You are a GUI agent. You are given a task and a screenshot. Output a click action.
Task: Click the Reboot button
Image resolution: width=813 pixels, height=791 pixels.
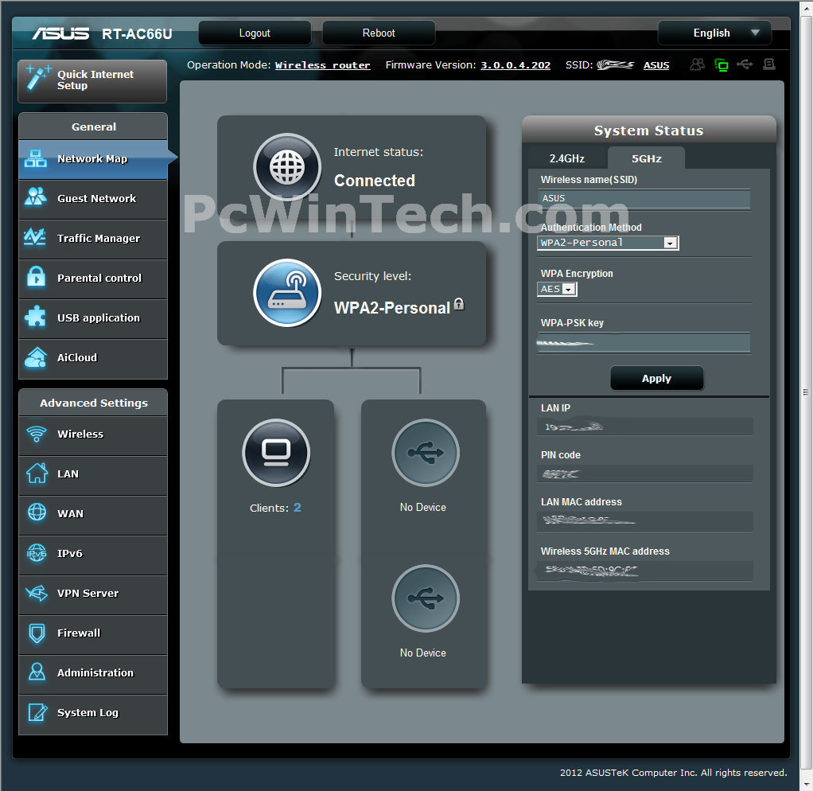[x=379, y=33]
